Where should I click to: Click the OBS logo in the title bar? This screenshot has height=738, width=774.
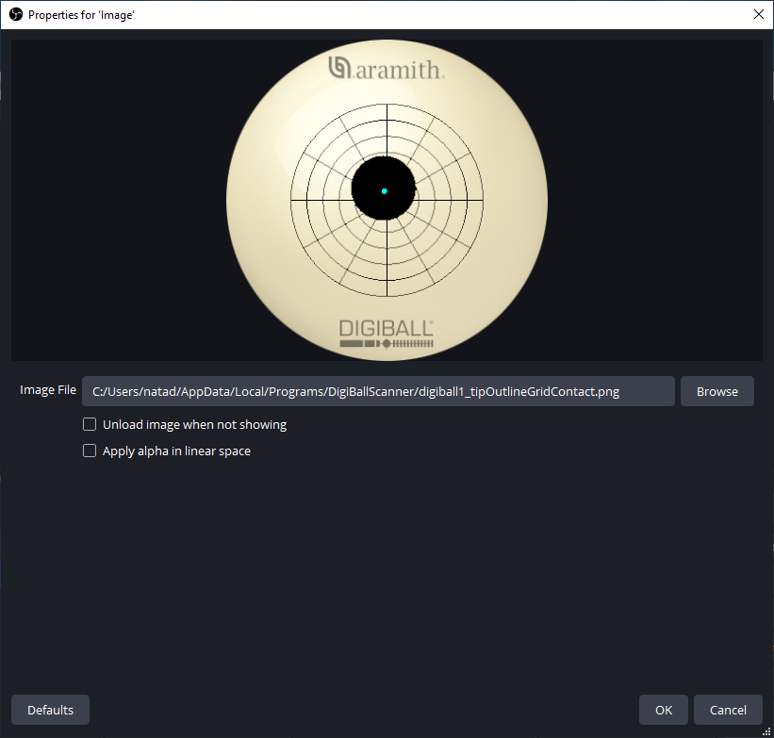point(15,14)
